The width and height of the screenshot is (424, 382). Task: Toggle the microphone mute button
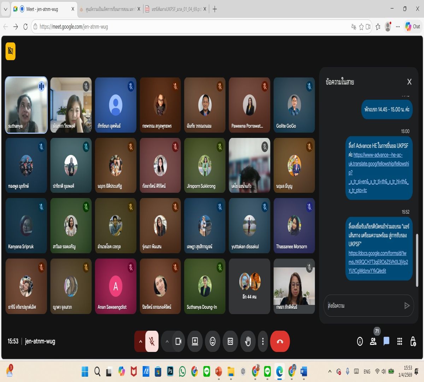tap(152, 341)
